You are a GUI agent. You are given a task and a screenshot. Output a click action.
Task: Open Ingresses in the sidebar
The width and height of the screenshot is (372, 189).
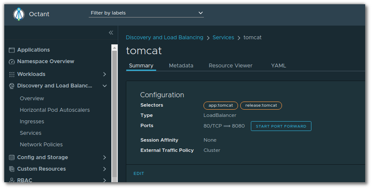[32, 122]
